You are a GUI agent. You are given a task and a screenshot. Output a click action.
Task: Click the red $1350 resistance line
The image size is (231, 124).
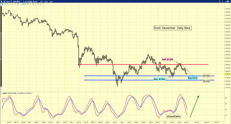click(130, 64)
